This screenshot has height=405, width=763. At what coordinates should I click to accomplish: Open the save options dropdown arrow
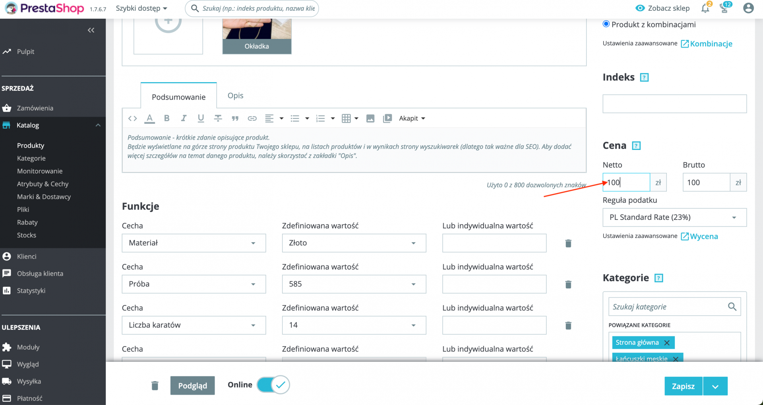[x=715, y=386]
